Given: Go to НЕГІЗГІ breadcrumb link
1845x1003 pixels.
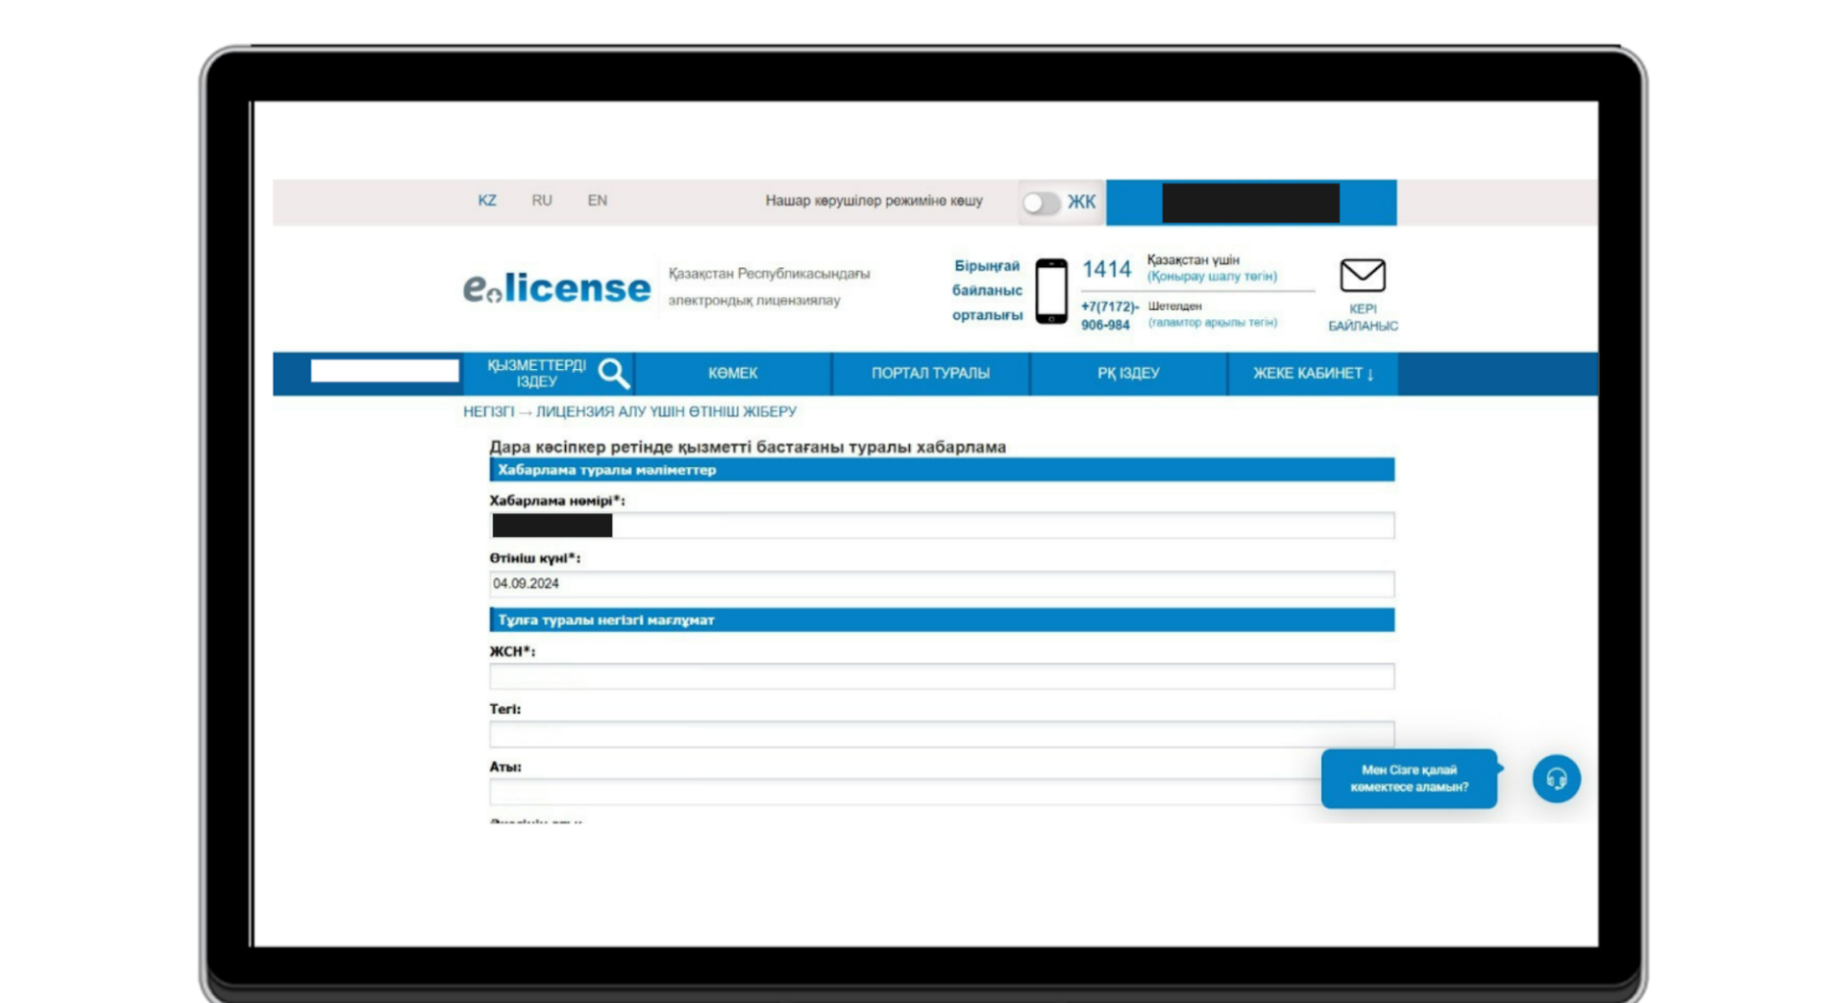Looking at the screenshot, I should point(489,411).
